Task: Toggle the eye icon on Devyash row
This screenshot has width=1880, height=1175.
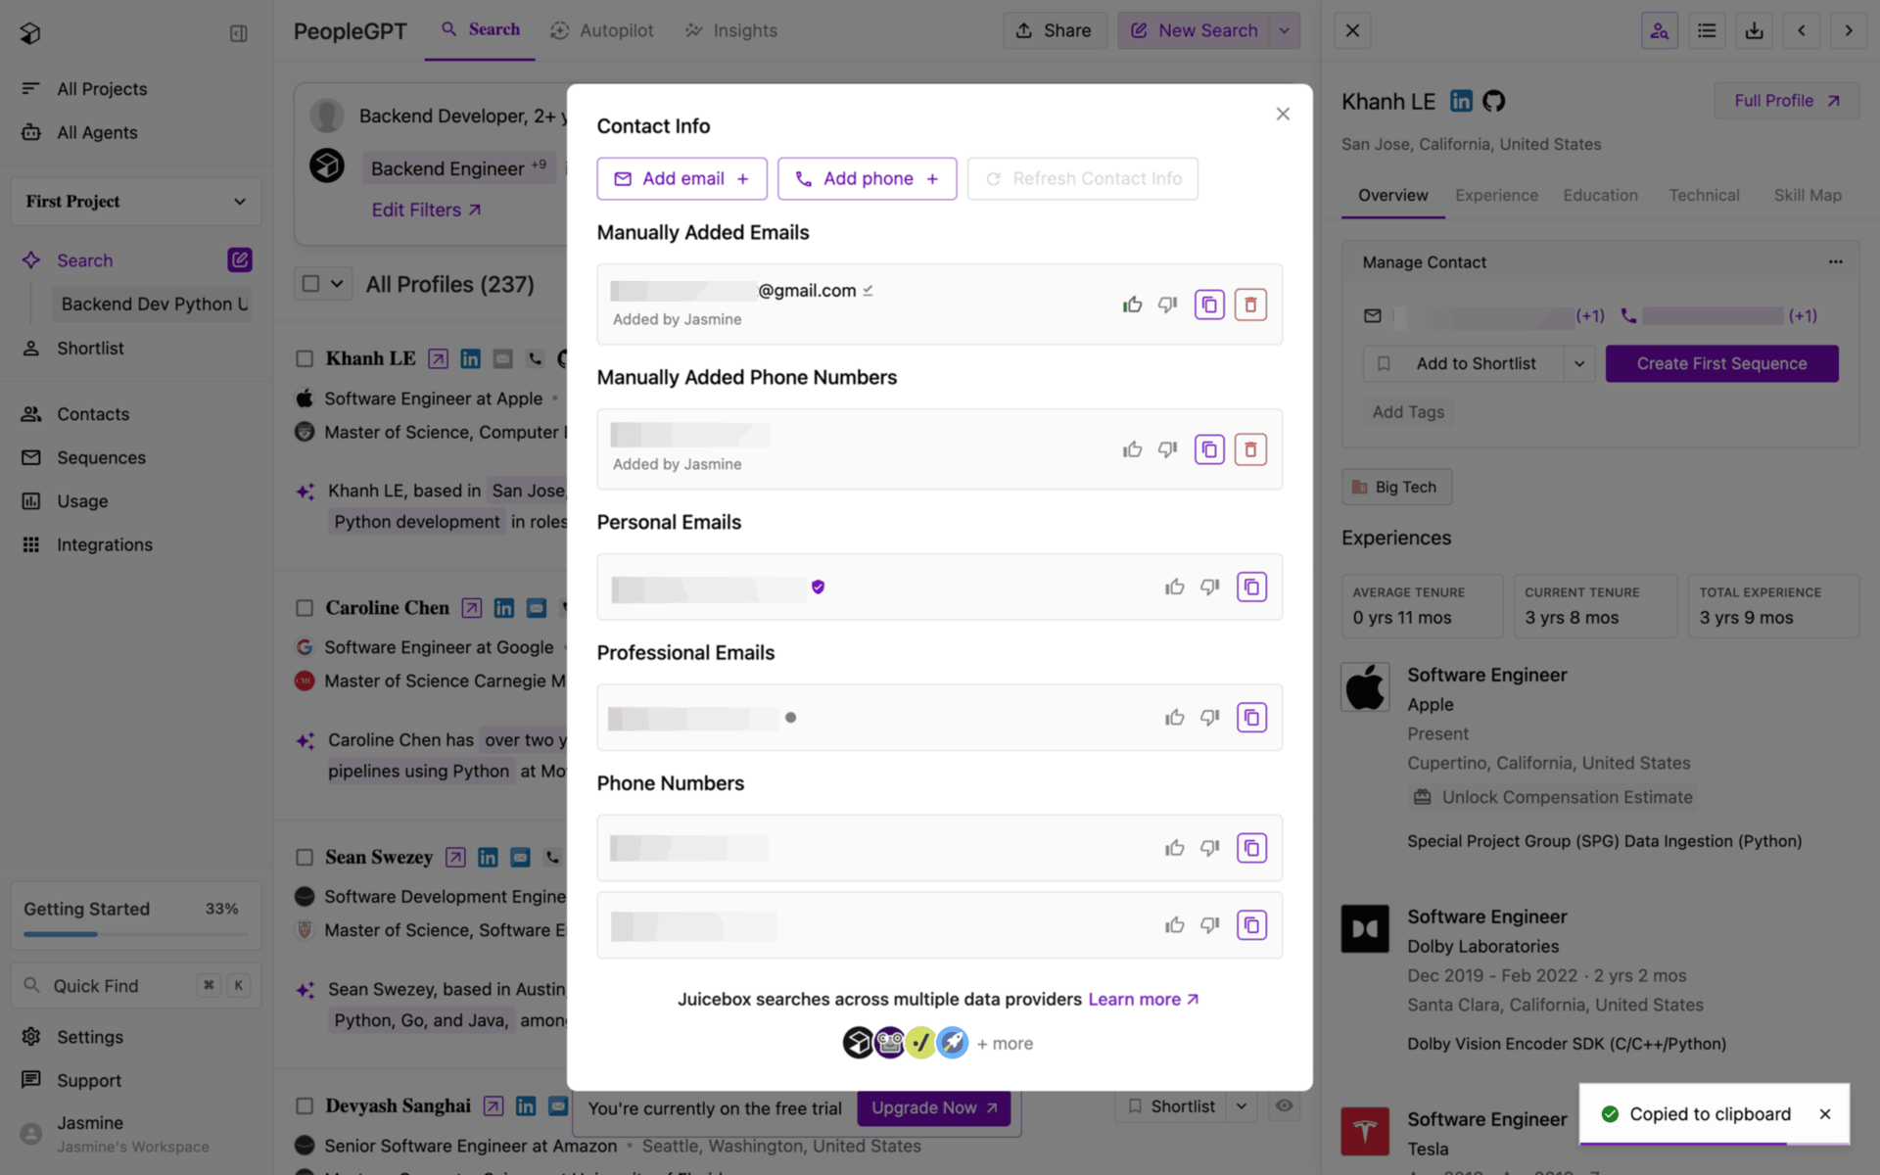Action: click(1284, 1106)
